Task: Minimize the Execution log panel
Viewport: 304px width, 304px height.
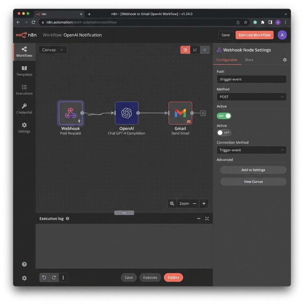Action: tap(199, 218)
